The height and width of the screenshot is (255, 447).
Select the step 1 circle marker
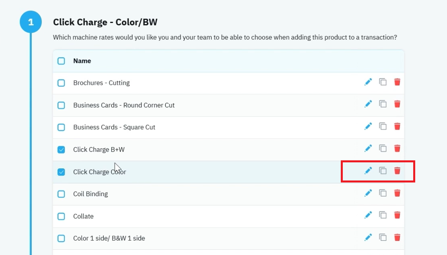tap(31, 22)
